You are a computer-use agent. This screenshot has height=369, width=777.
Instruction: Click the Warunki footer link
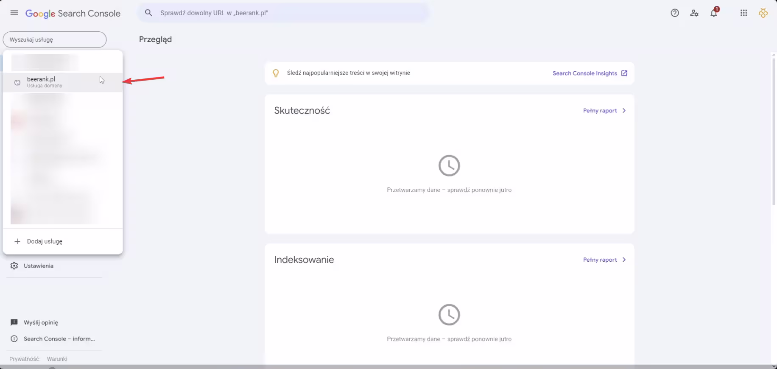click(x=57, y=359)
